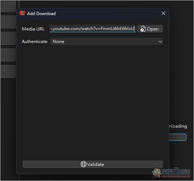Focus the Media URL text field
194x181 pixels.
click(x=93, y=29)
